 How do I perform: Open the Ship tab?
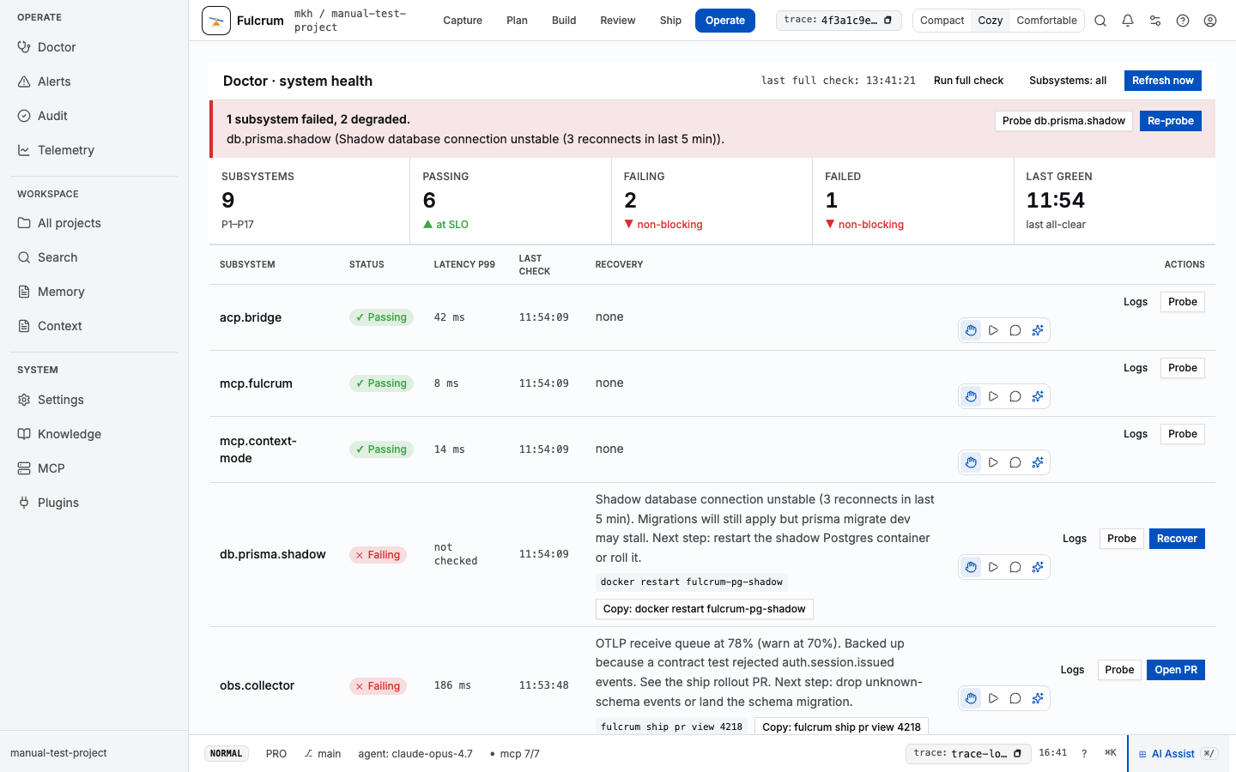point(670,21)
